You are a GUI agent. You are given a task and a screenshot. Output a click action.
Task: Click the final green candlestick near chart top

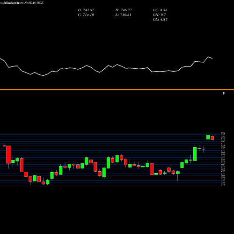[x=208, y=137]
